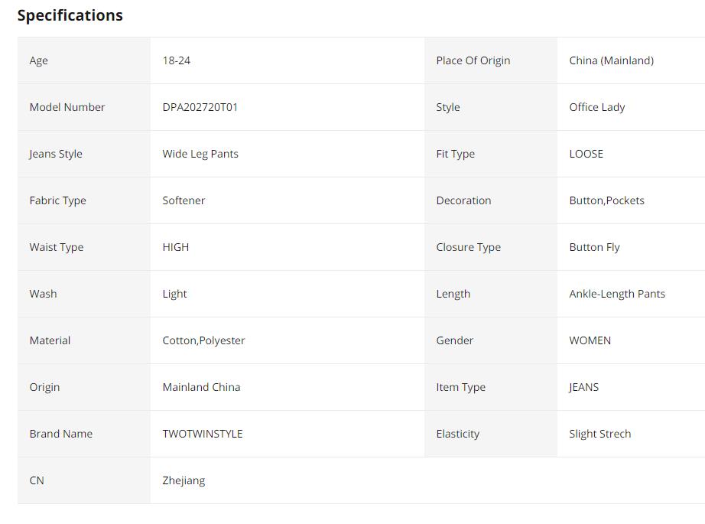Click the Model Number value DPA202720T01

click(x=200, y=107)
